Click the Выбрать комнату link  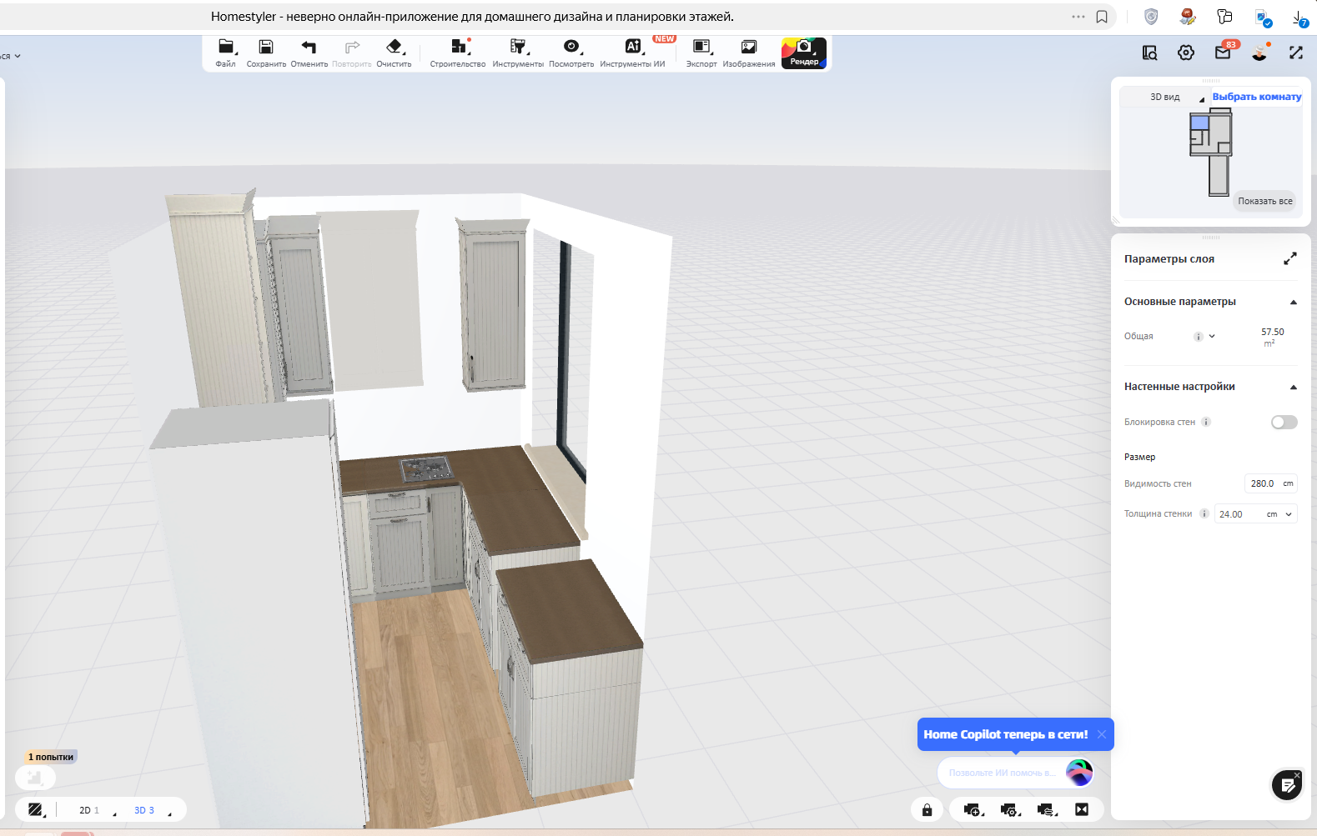click(1256, 97)
